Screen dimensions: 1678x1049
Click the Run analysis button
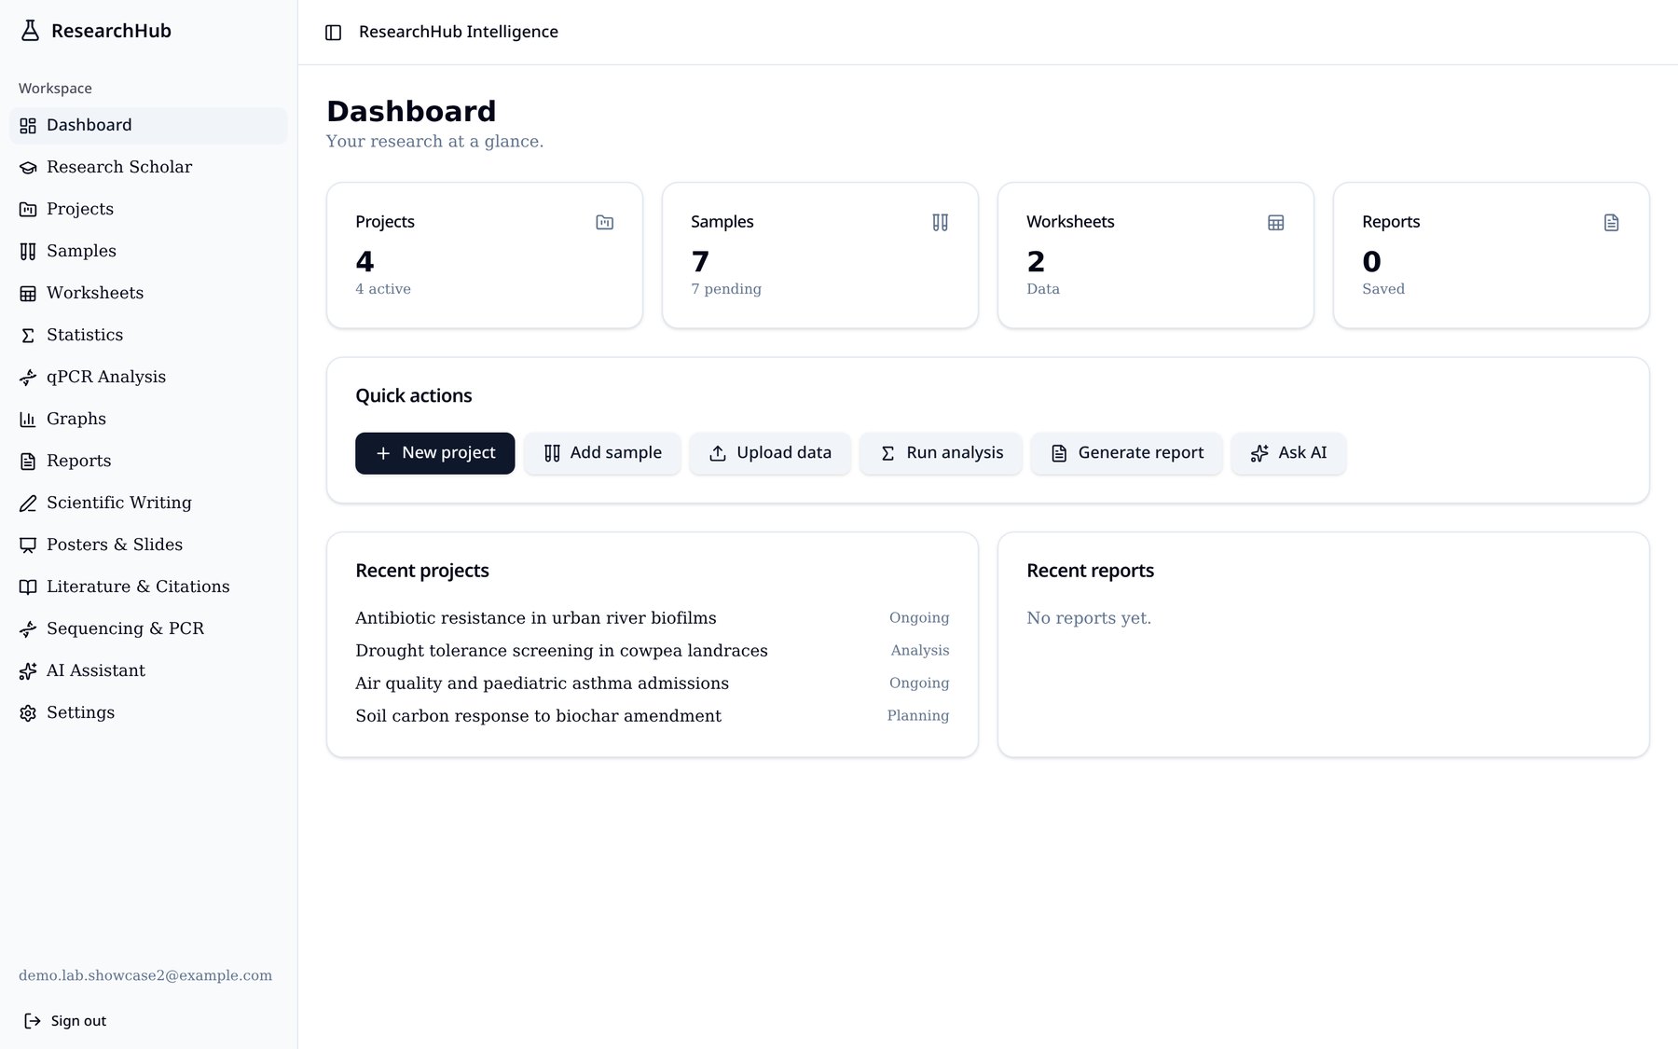tap(941, 453)
